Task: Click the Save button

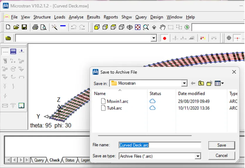Action: [222, 145]
